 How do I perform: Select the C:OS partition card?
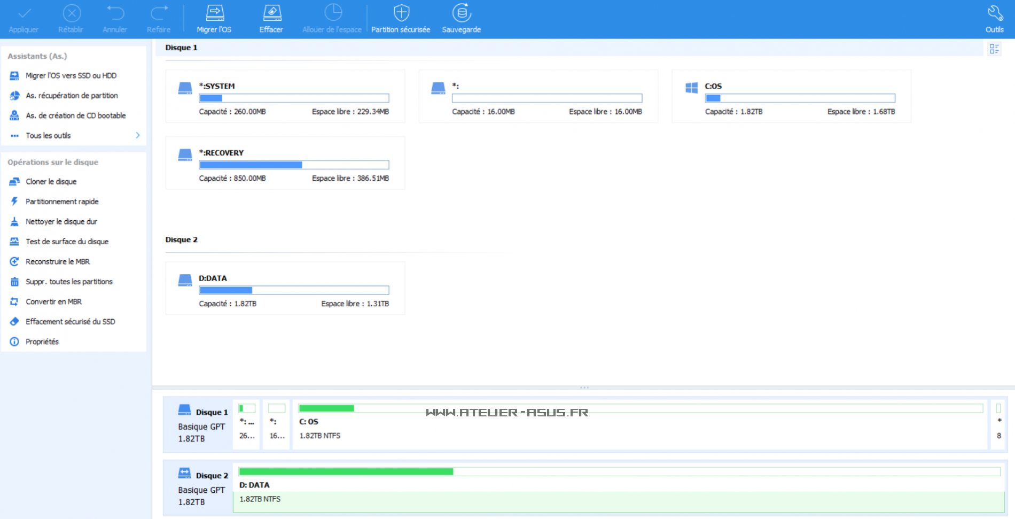[x=791, y=97]
